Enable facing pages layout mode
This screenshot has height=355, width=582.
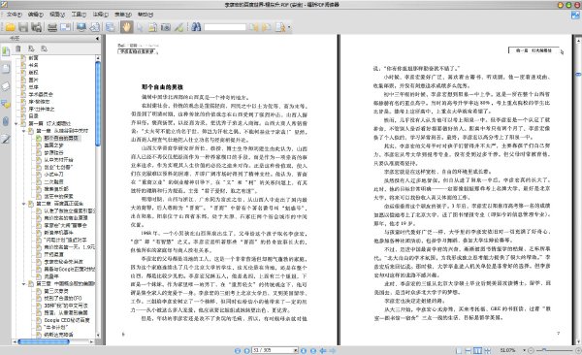pyautogui.click(x=477, y=350)
